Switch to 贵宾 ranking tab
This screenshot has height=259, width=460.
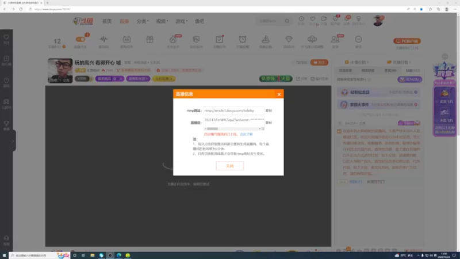click(x=390, y=71)
